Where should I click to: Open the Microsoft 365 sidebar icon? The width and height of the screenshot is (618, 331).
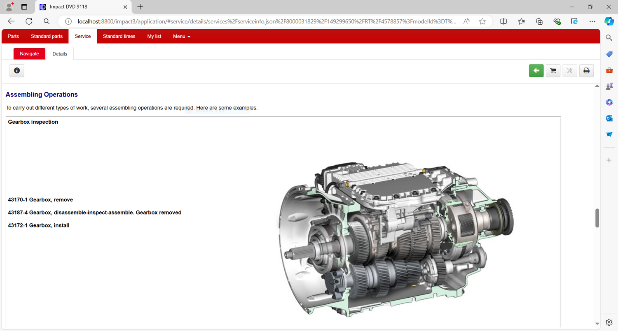pyautogui.click(x=609, y=102)
